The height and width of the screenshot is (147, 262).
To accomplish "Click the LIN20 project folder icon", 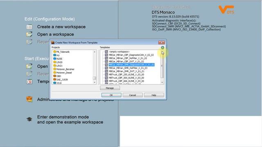I will [54, 62].
